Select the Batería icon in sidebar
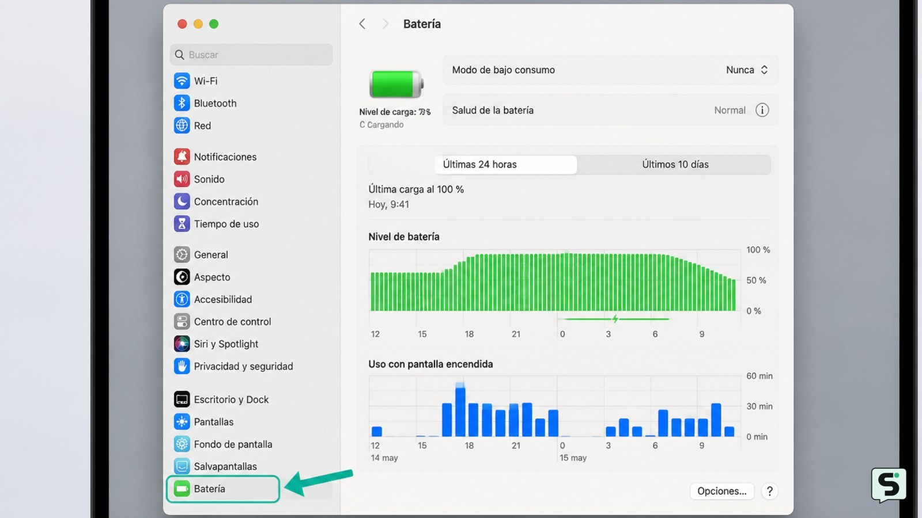This screenshot has height=518, width=922. [x=182, y=489]
